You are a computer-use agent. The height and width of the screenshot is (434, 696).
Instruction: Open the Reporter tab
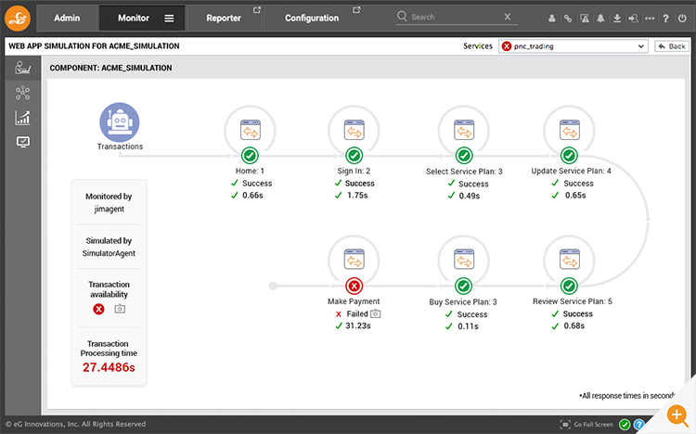click(x=224, y=19)
